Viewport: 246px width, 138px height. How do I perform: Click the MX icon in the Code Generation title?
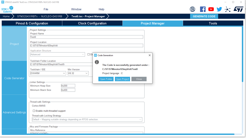click(95, 55)
